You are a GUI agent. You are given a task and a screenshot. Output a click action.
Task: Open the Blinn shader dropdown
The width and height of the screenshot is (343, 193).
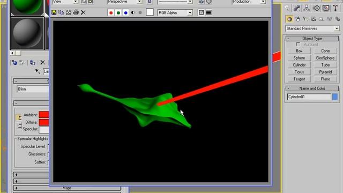(33, 90)
